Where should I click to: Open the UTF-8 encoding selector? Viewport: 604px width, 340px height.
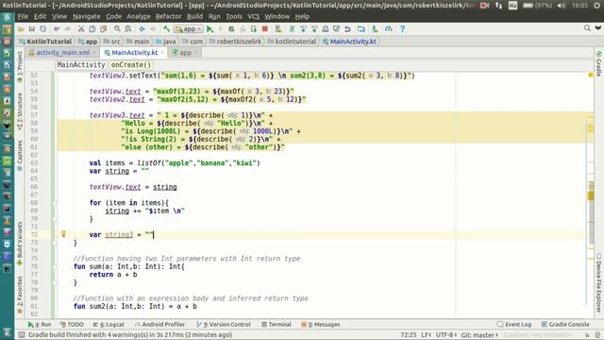(x=446, y=334)
